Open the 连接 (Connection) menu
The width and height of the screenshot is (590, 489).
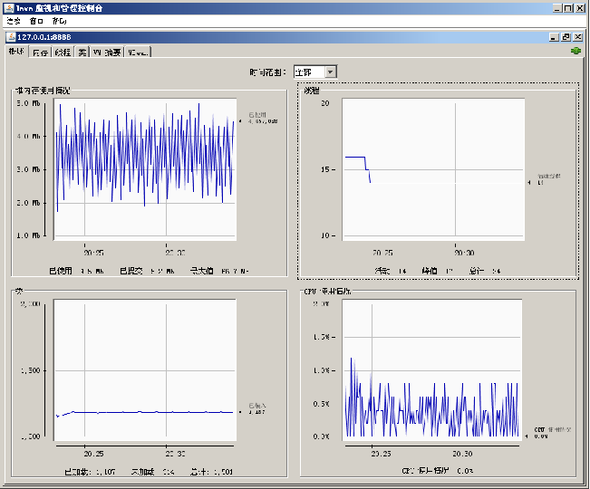coord(14,19)
